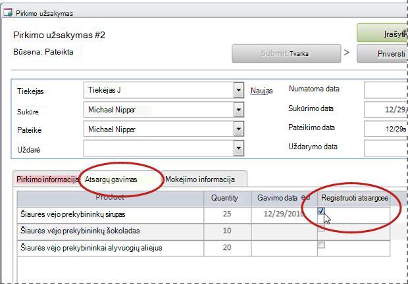Click the quantity 20 cell

pos(227,248)
